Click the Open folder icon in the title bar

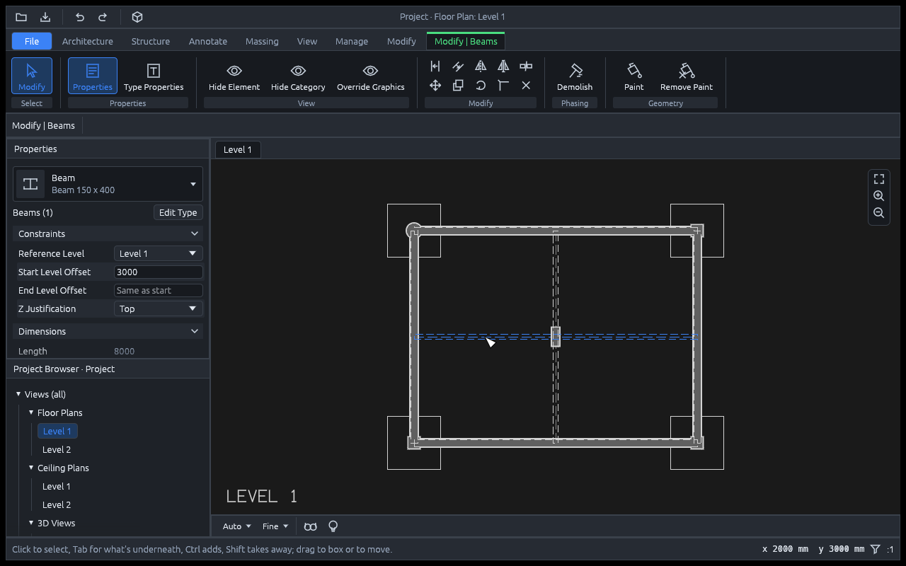tap(21, 17)
